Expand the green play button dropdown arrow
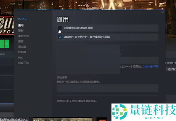The height and width of the screenshot is (121, 176). click(x=6, y=44)
